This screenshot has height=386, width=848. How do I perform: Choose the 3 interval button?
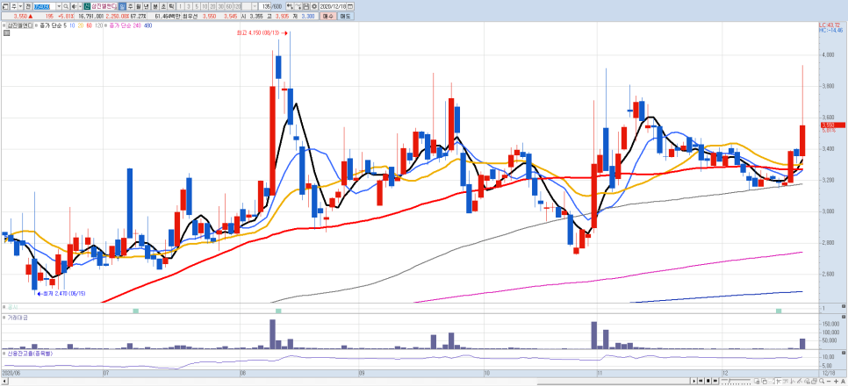(188, 6)
